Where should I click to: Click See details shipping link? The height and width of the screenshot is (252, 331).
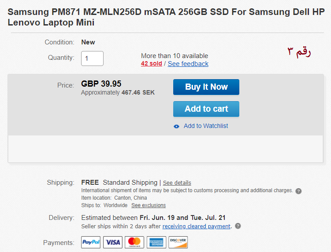(x=177, y=183)
